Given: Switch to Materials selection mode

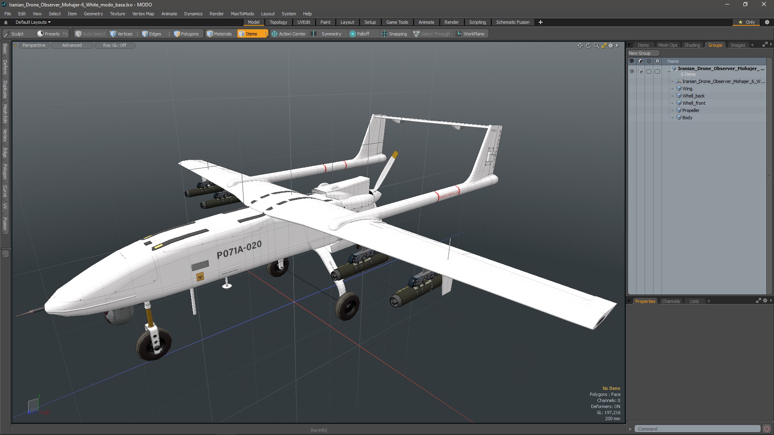Looking at the screenshot, I should tap(219, 34).
